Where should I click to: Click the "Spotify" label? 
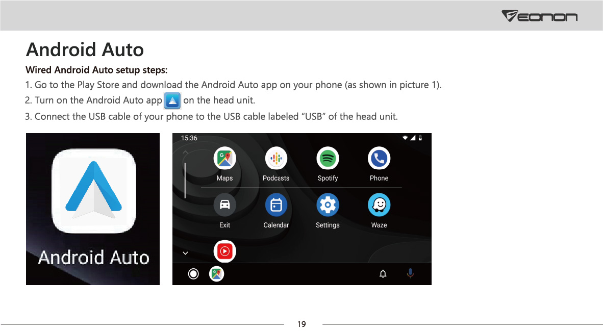click(x=328, y=178)
